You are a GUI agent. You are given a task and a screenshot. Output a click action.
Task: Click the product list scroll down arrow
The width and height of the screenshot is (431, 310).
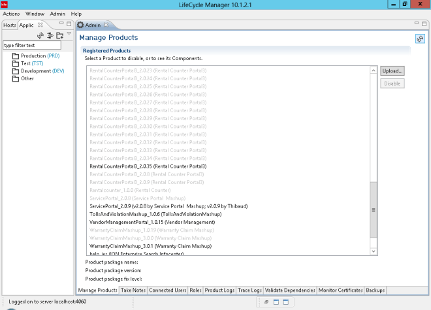click(x=374, y=251)
